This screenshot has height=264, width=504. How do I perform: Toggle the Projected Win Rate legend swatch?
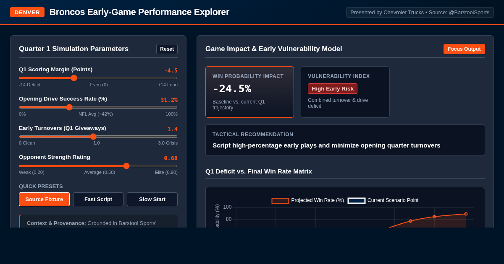click(280, 201)
